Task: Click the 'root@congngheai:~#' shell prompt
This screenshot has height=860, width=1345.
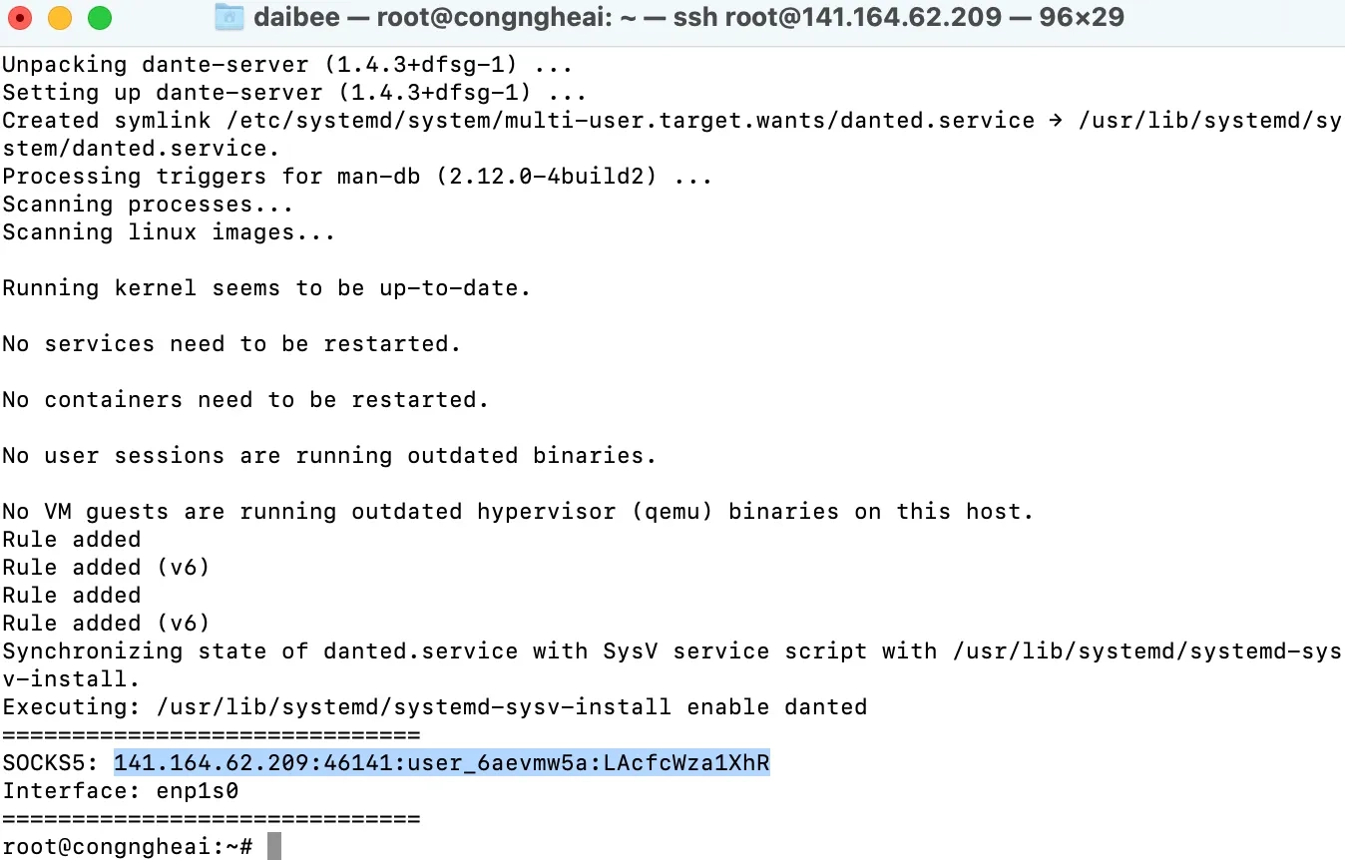Action: [127, 847]
